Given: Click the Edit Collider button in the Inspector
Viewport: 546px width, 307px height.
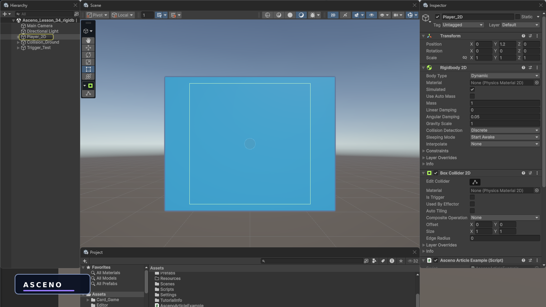Looking at the screenshot, I should click(x=475, y=182).
